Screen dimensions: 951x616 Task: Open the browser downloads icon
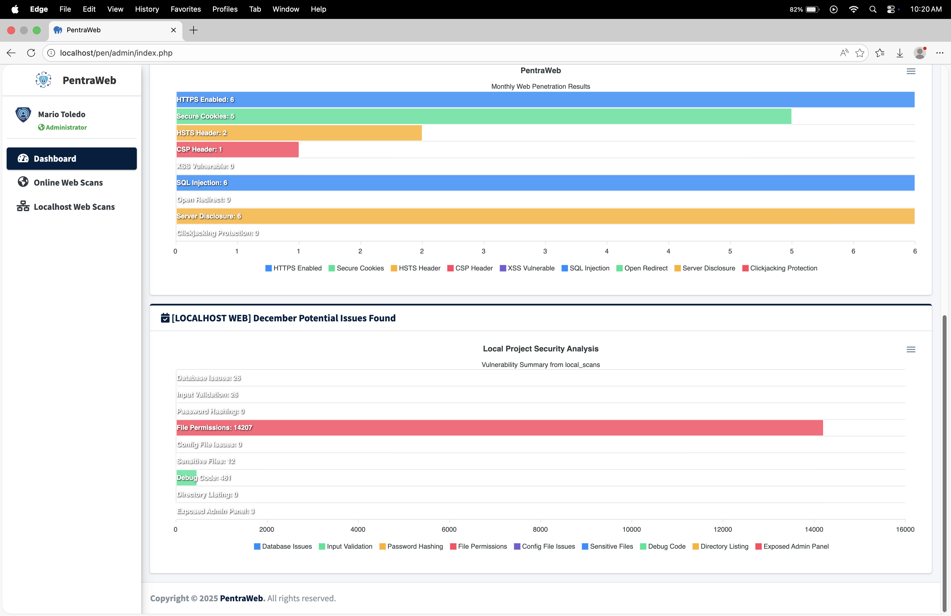900,53
